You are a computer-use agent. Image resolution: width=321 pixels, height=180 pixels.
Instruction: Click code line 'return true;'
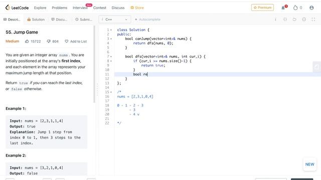pyautogui.click(x=153, y=65)
